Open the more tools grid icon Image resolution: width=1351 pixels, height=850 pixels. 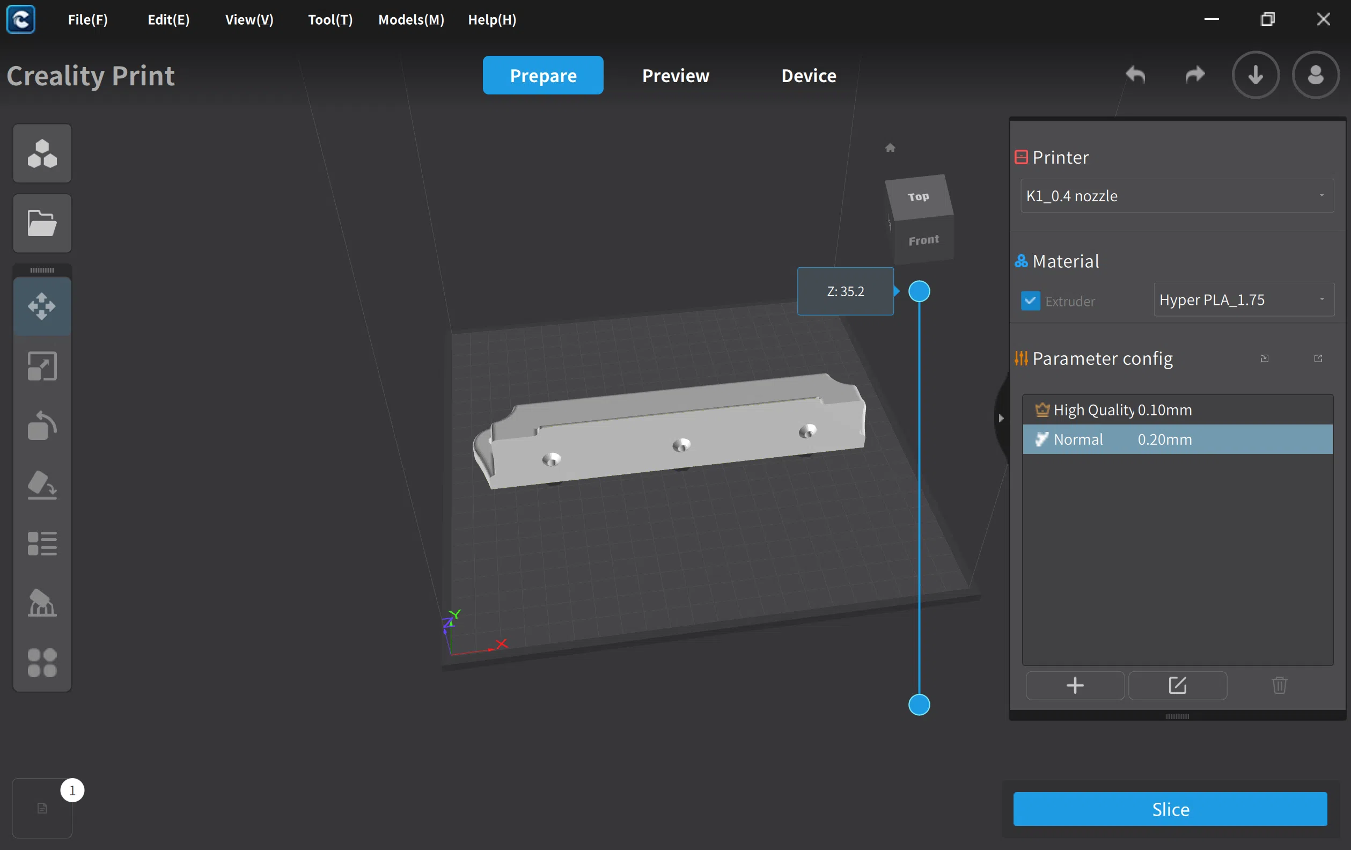click(42, 663)
